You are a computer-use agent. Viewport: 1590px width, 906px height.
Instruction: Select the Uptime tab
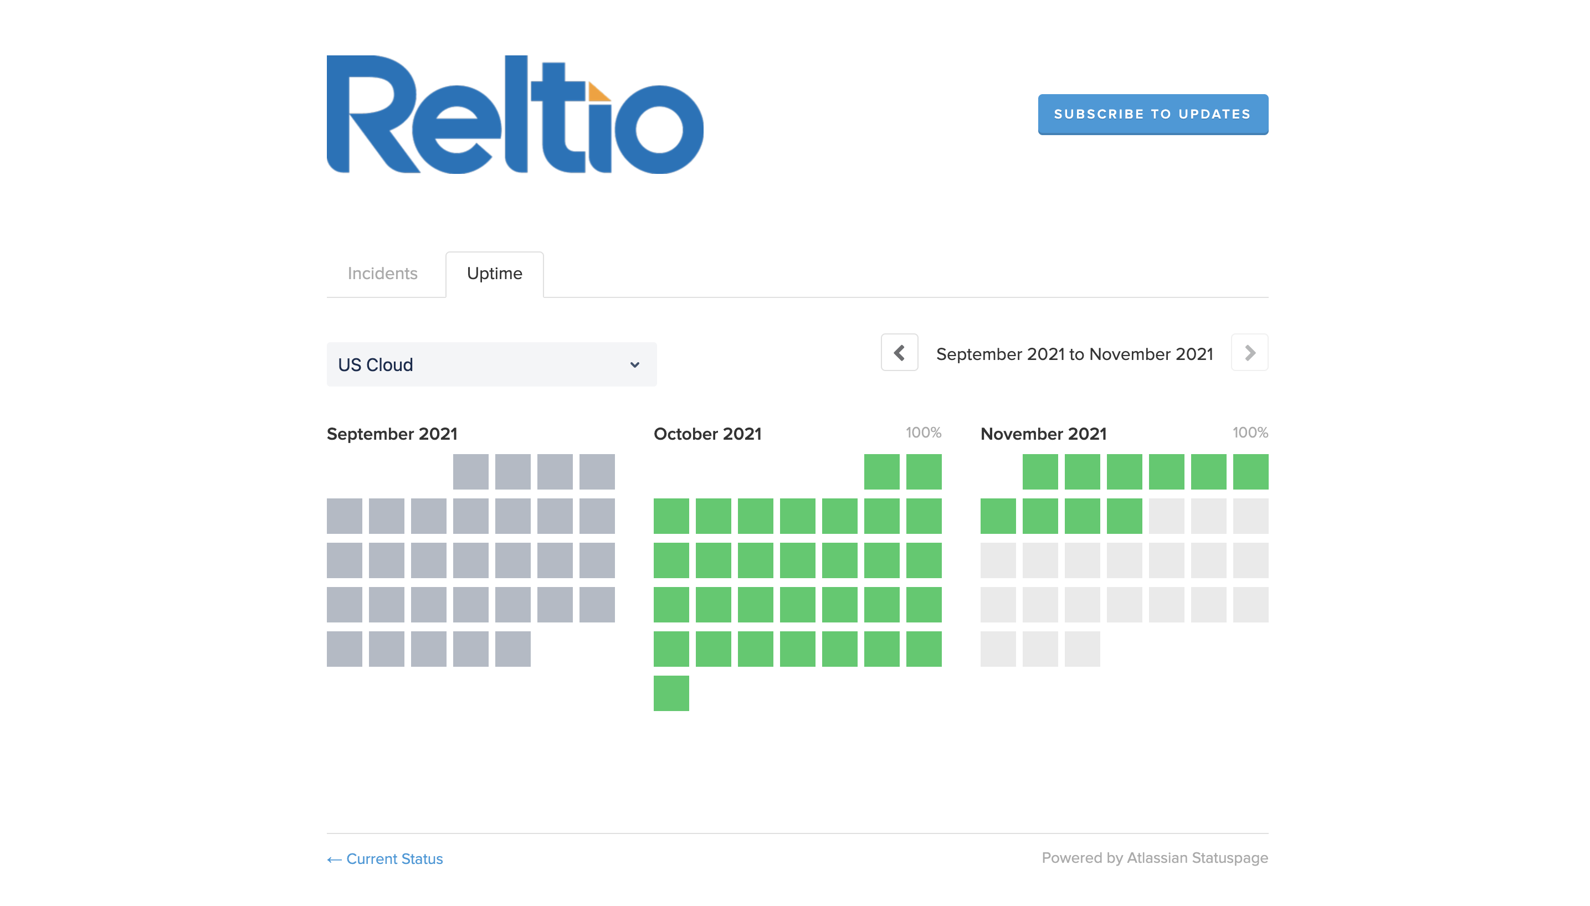click(494, 274)
